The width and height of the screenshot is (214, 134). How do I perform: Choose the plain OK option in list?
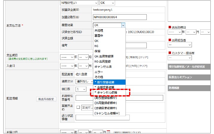click(109, 41)
